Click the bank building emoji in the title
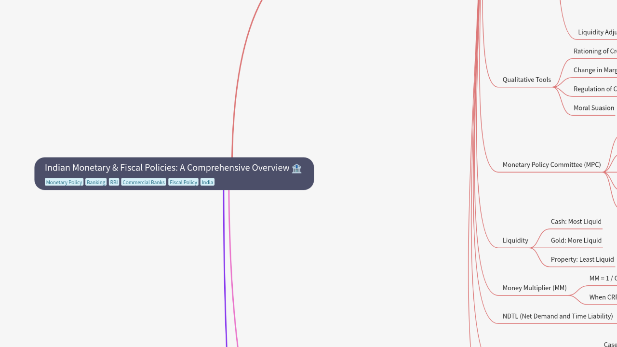This screenshot has width=617, height=347. click(296, 168)
